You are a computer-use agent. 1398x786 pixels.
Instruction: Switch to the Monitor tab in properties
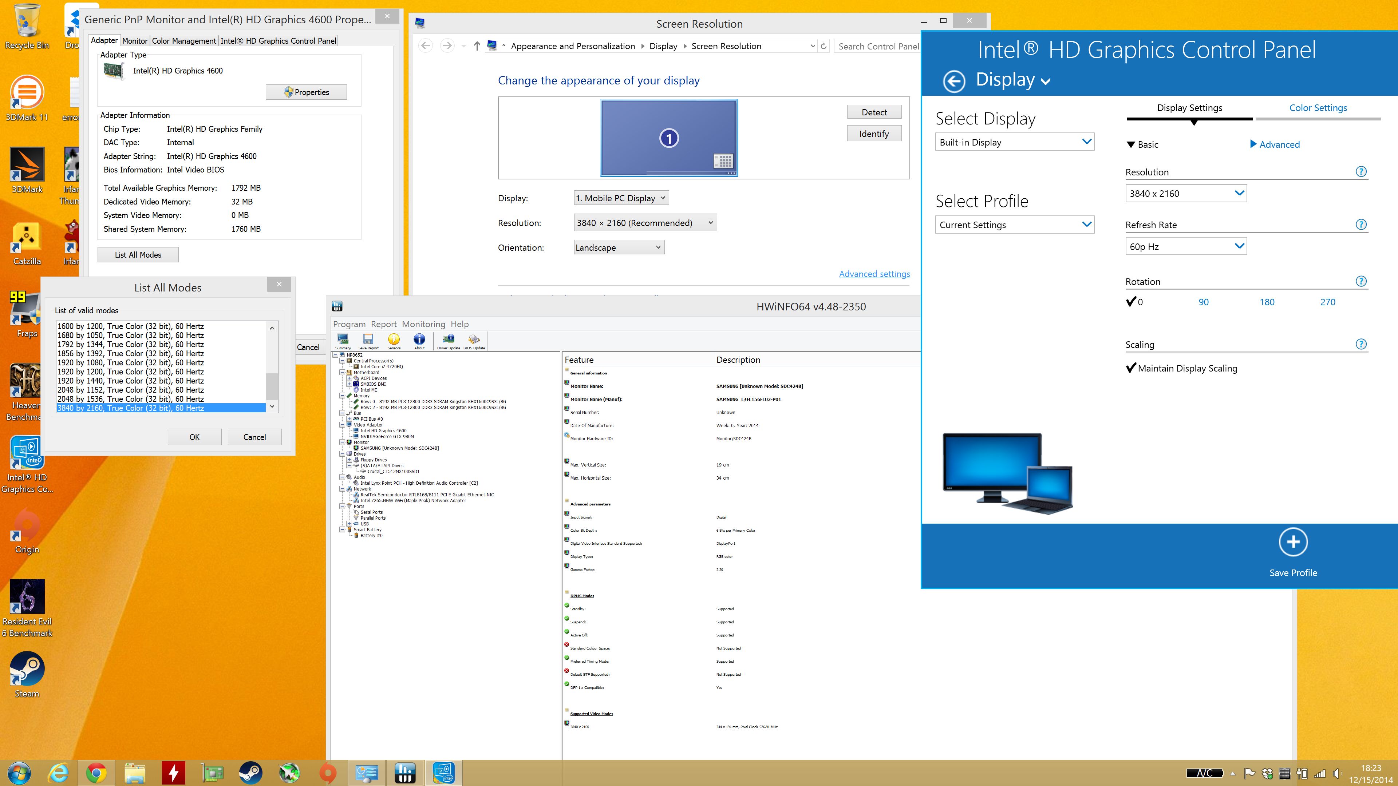pyautogui.click(x=135, y=41)
